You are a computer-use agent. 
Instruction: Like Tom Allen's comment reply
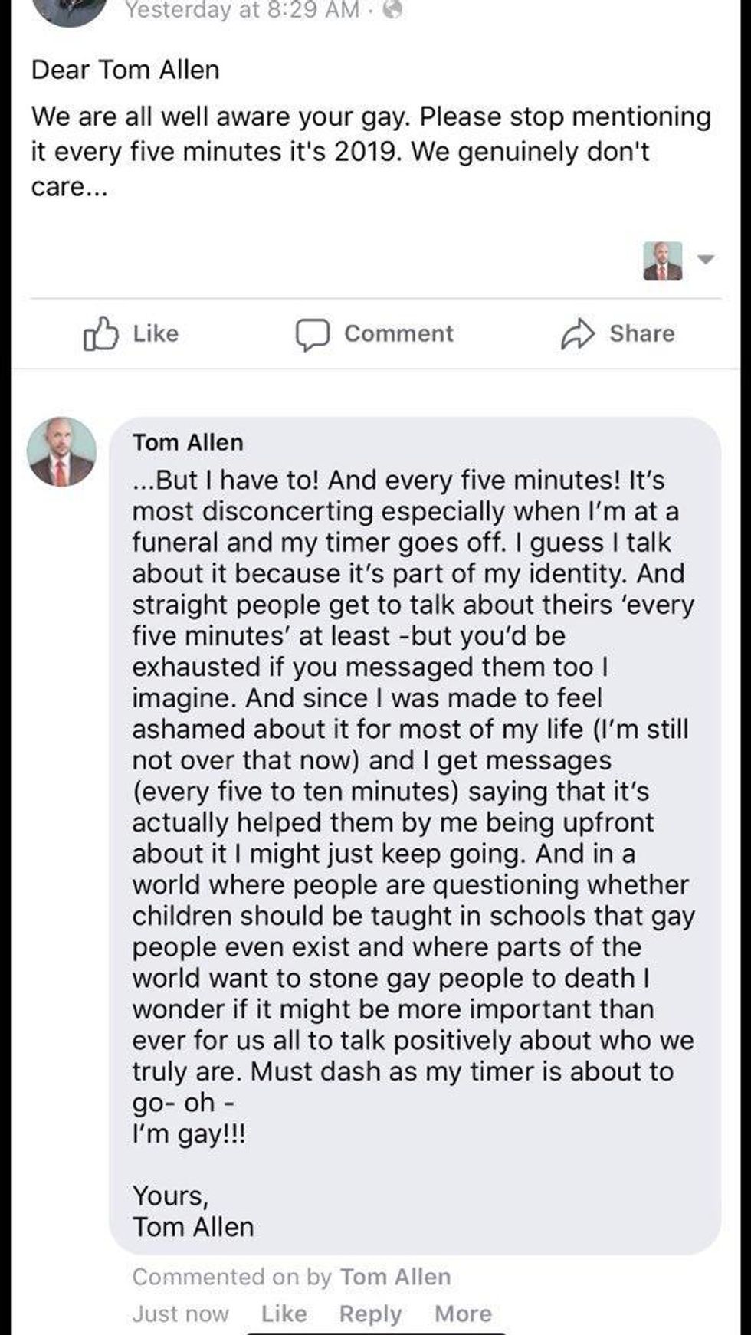pos(284,1314)
